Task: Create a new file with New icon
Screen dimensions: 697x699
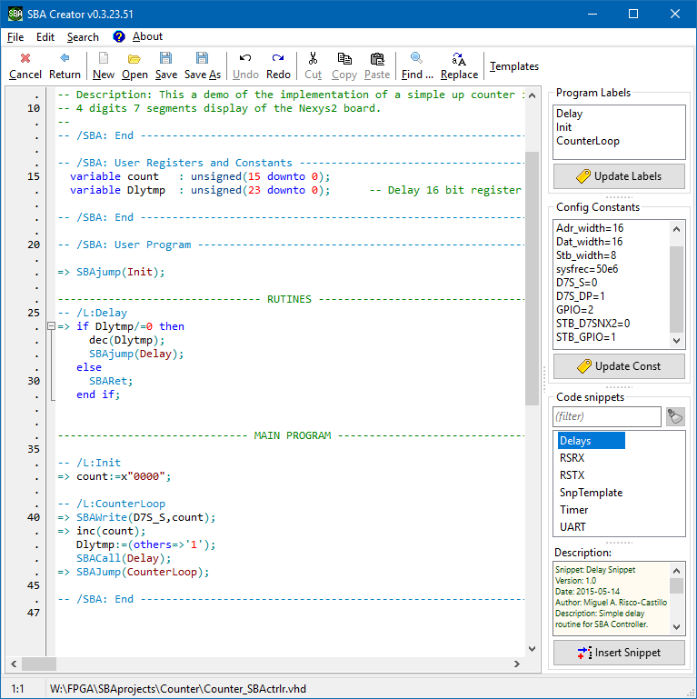Action: (x=104, y=58)
